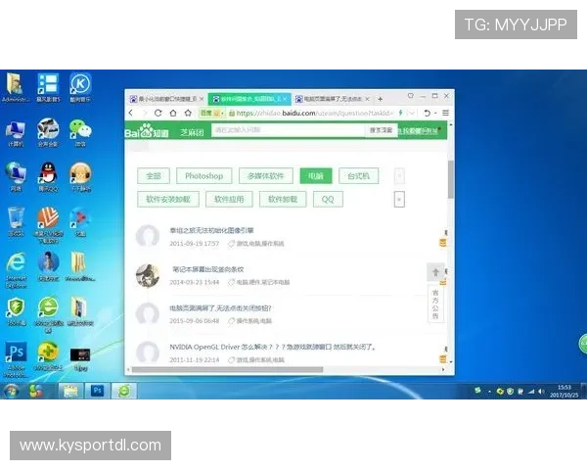Open Internet Explorer desktop shortcut

[16, 269]
